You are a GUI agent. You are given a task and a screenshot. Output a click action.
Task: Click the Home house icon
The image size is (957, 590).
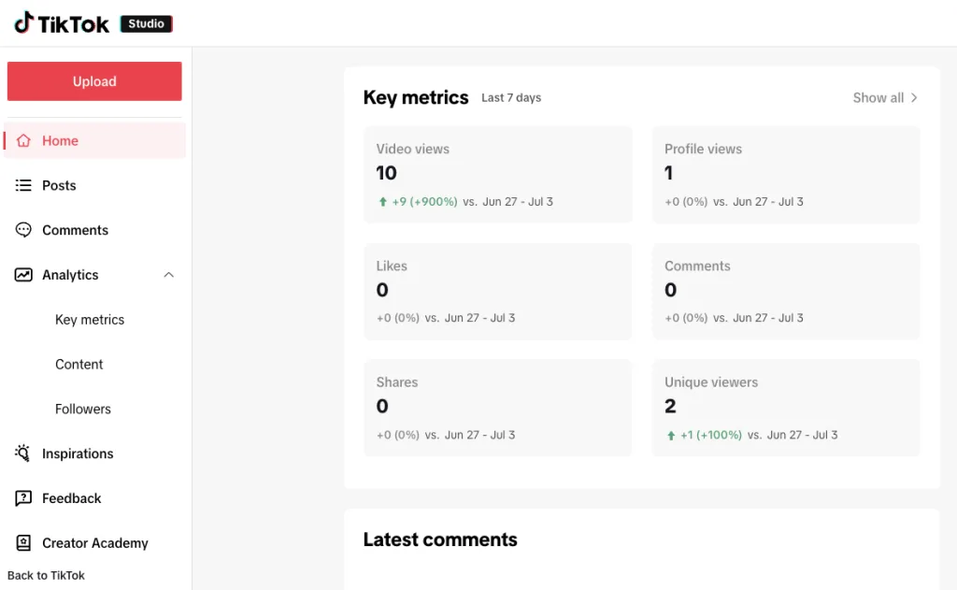point(23,140)
